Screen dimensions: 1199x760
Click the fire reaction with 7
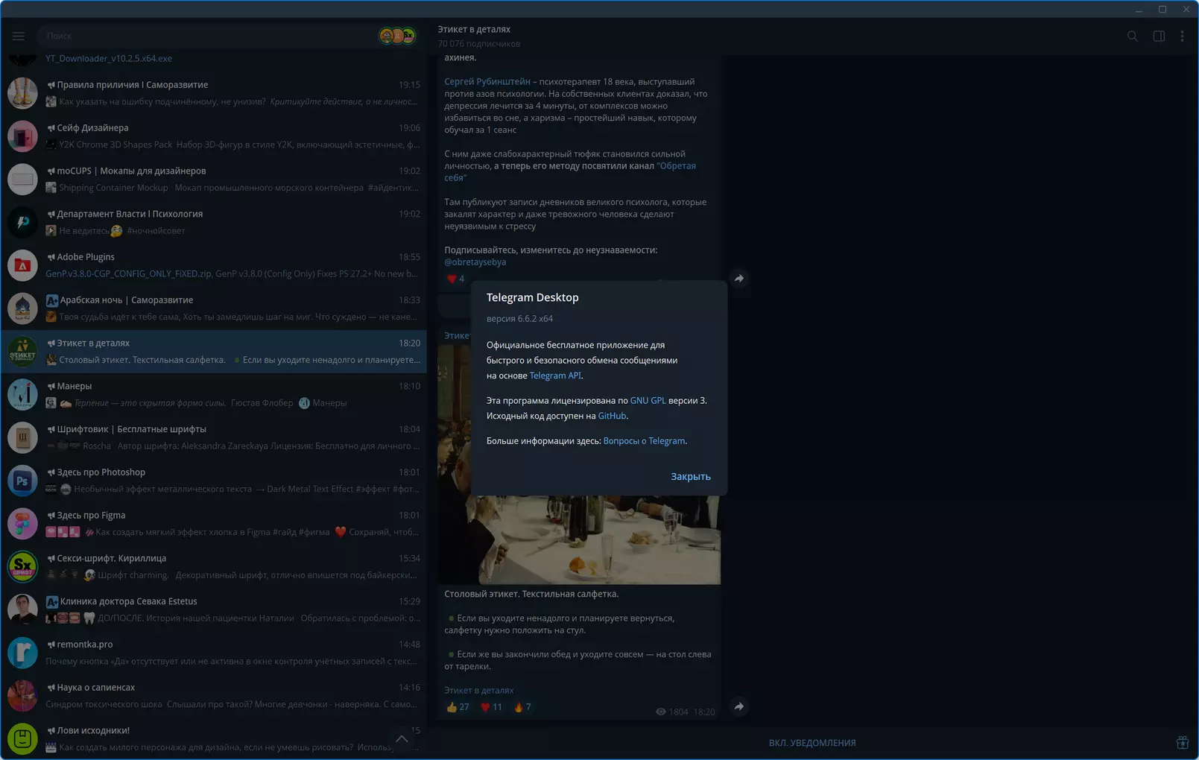[522, 707]
